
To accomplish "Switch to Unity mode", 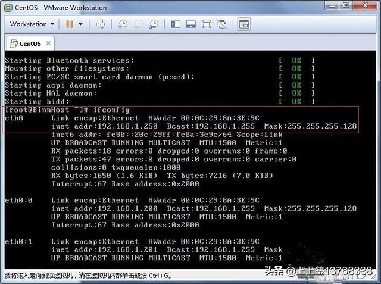I will [222, 24].
